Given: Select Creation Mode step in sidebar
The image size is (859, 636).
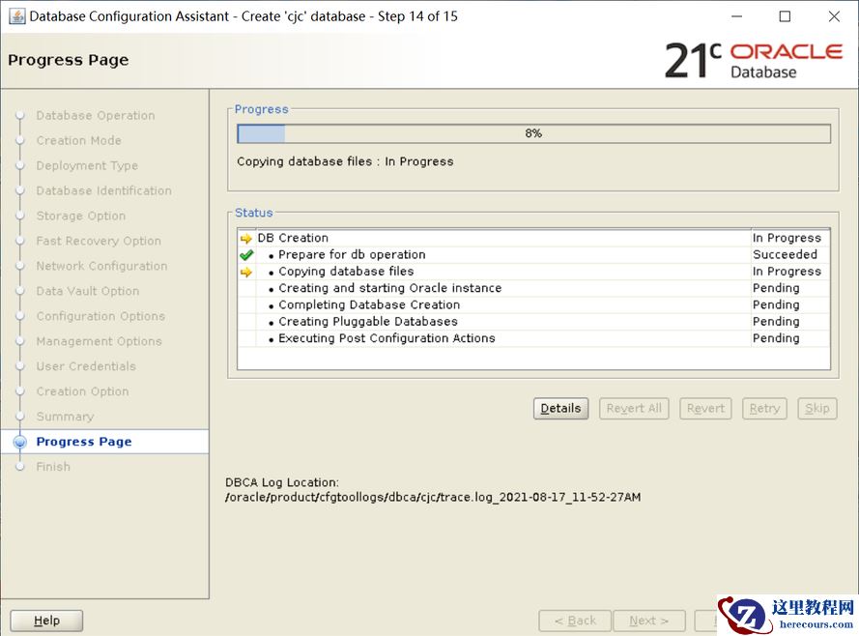Looking at the screenshot, I should pos(79,141).
